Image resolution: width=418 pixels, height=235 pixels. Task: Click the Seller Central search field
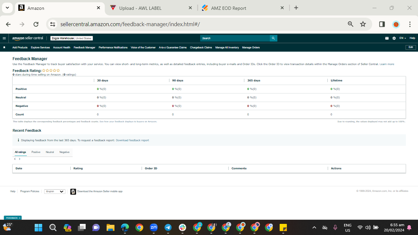pos(235,38)
